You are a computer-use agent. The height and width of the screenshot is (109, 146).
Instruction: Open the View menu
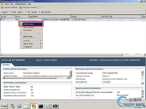[x=7, y=4]
